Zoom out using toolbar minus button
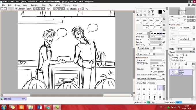 tap(37, 9)
